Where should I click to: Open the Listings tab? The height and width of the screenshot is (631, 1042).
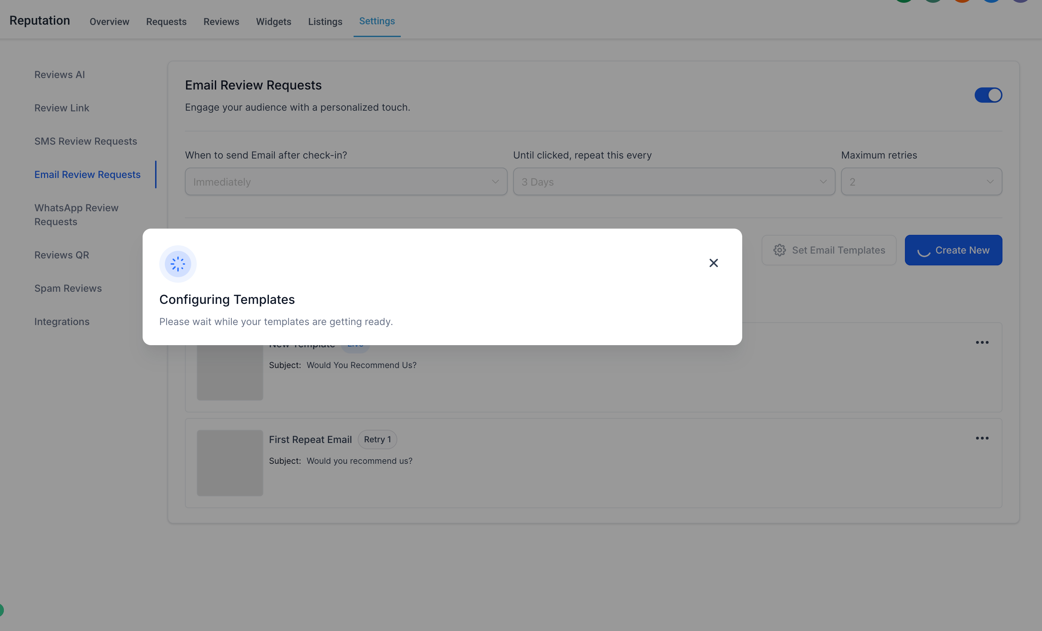(x=325, y=22)
